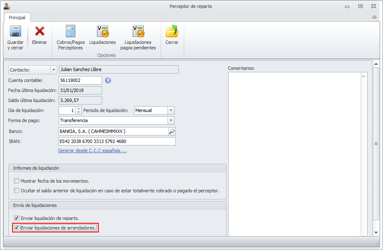The height and width of the screenshot is (250, 383).
Task: Uncheck Enviar liquidación de reparto
Action: pos(16,218)
